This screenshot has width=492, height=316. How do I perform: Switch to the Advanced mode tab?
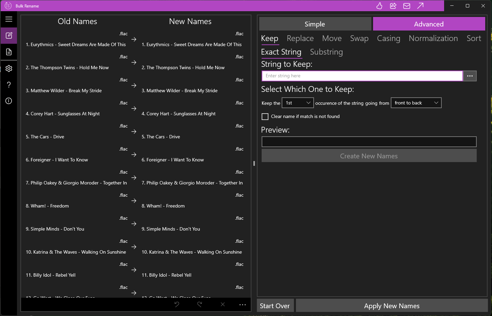(429, 24)
